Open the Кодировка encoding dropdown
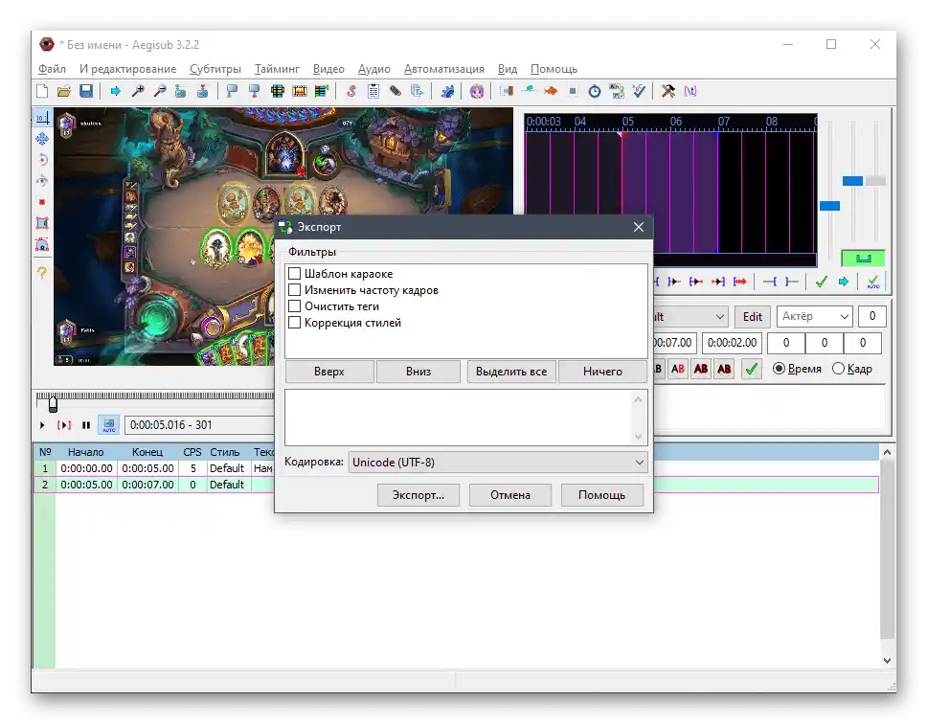 coord(498,463)
